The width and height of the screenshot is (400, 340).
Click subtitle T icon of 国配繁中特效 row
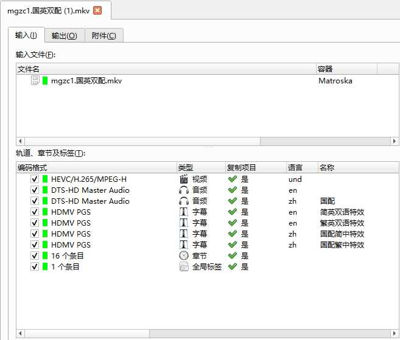click(x=184, y=245)
